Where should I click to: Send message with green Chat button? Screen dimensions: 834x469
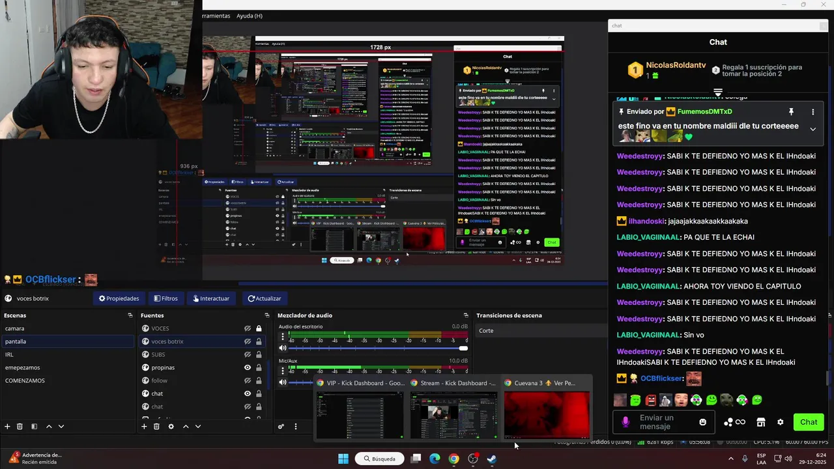809,422
